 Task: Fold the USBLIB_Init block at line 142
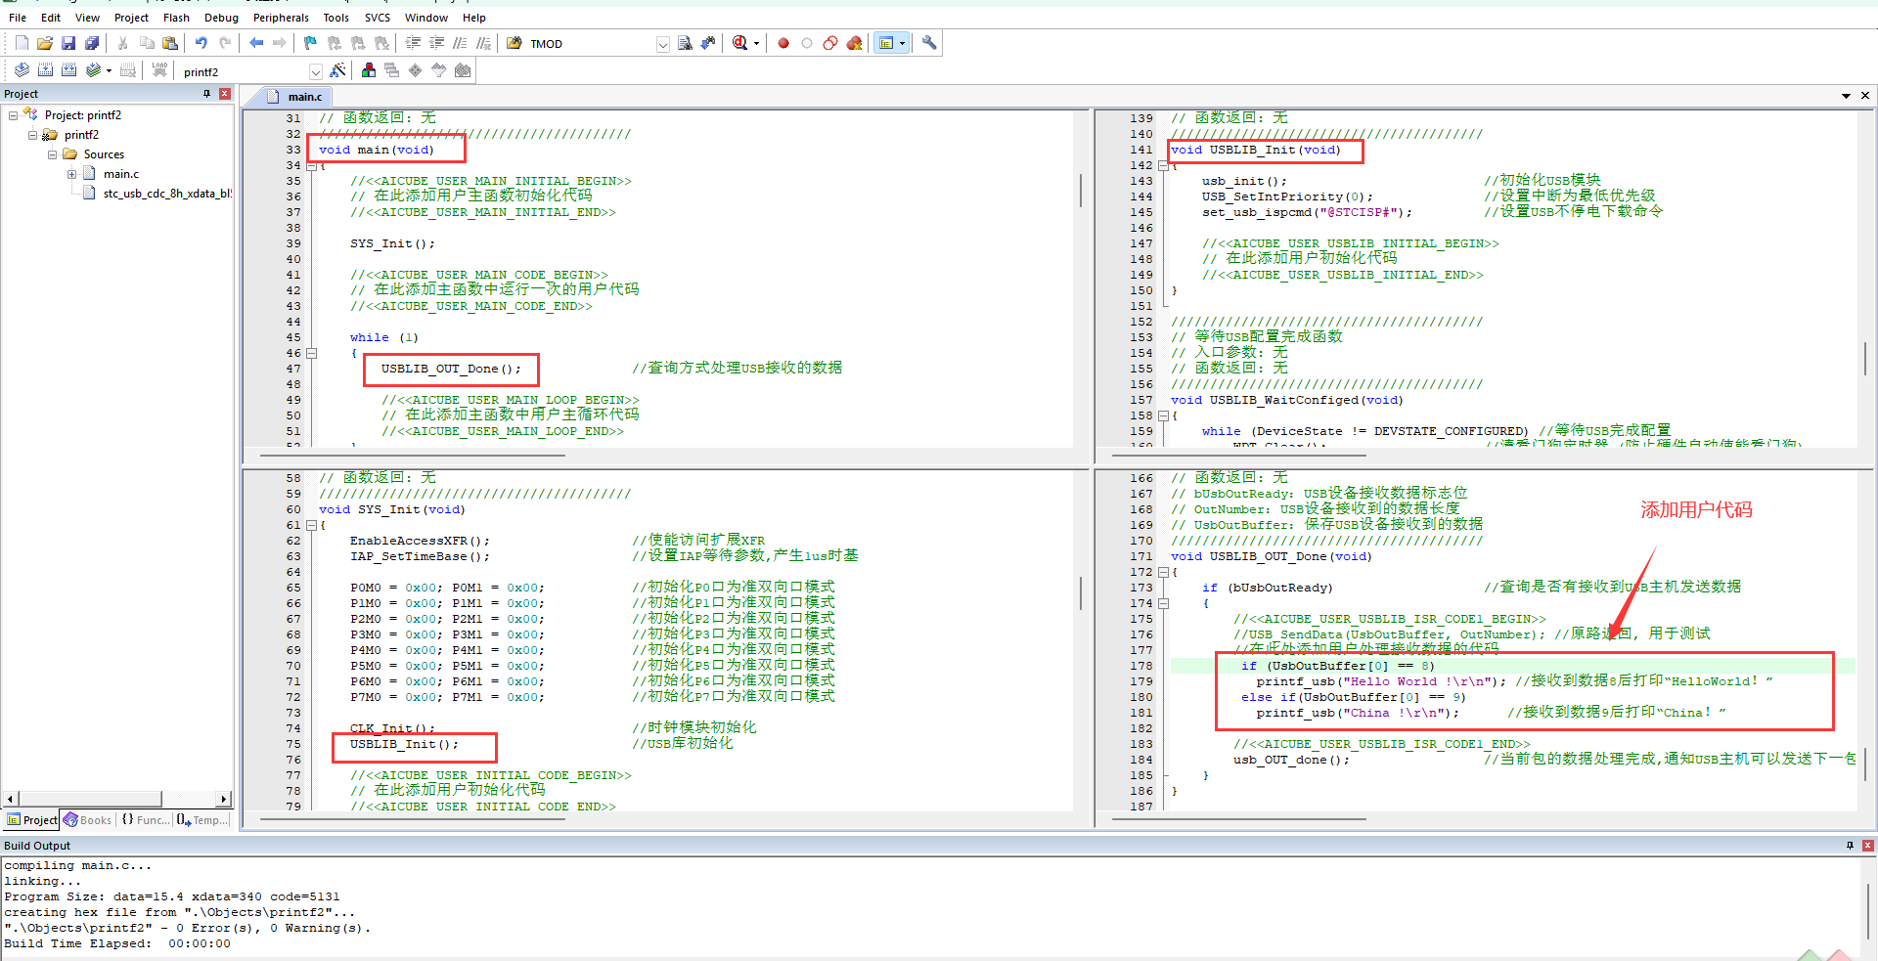point(1163,166)
